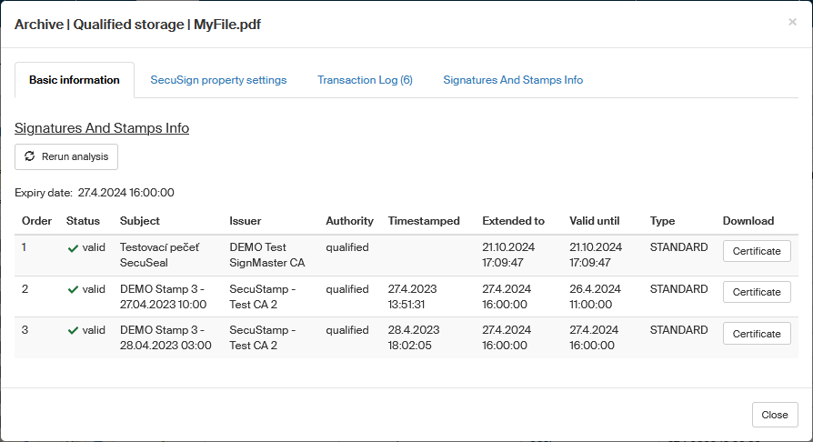This screenshot has height=442, width=813.
Task: Click the Expiry date value text
Action: 125,193
